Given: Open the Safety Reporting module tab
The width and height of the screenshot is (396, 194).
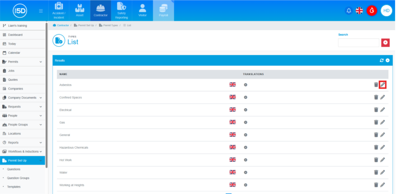Looking at the screenshot, I should pyautogui.click(x=121, y=11).
